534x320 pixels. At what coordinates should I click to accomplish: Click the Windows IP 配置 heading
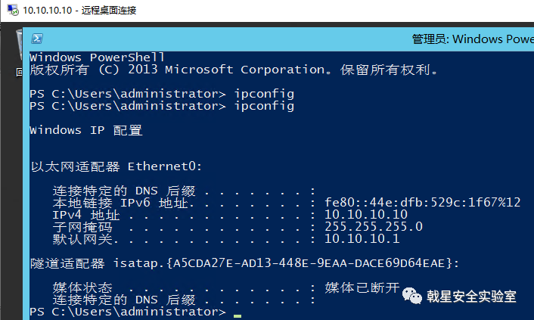click(85, 130)
